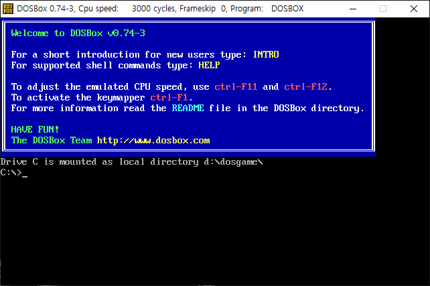Screen dimensions: 430x286
Task: Click 'Frameskip 0' in title bar
Action: (x=203, y=9)
